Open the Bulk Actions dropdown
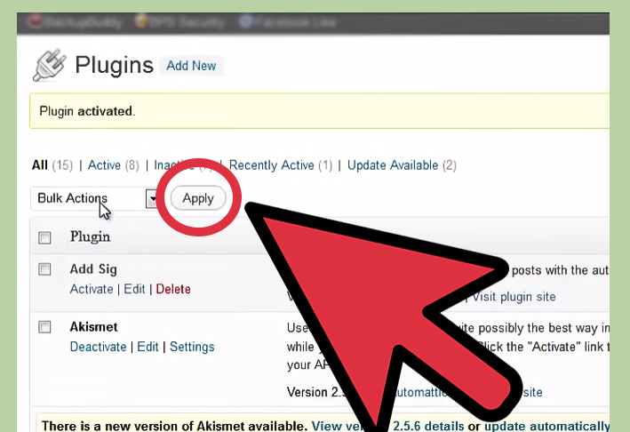Image resolution: width=630 pixels, height=432 pixels. (x=87, y=198)
